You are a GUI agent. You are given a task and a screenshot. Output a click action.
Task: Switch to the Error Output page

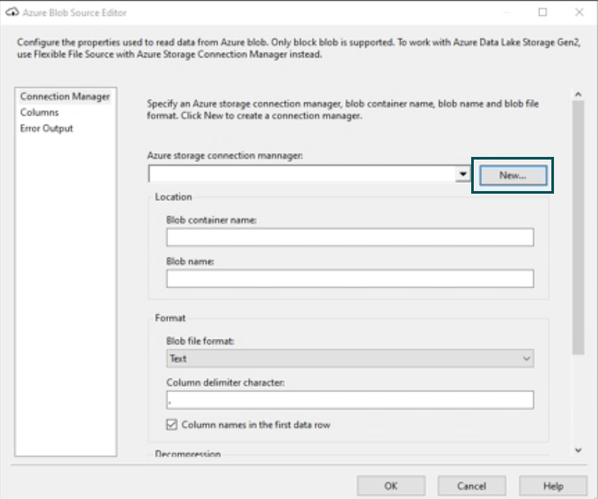(47, 129)
